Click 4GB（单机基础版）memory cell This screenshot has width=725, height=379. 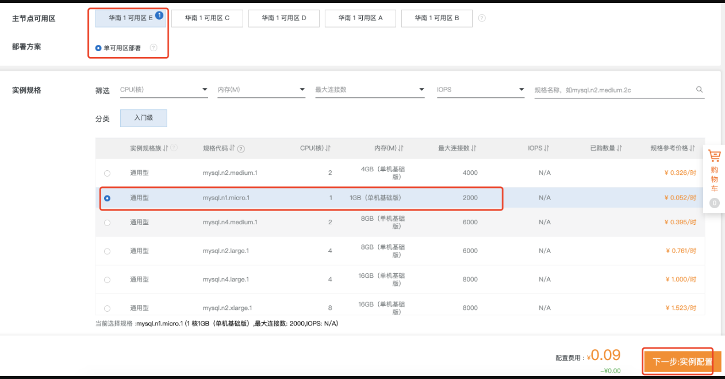(382, 173)
